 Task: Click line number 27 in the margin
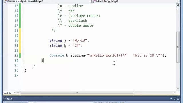(x=16, y=76)
